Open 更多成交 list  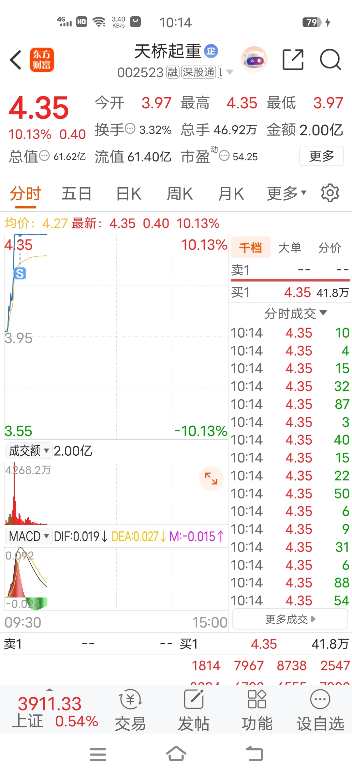point(290,619)
